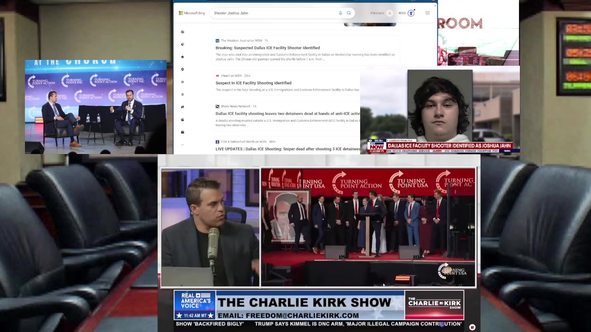Screen dimensions: 591x332
Task: Open the Francisco profile avatar icon
Action: (x=389, y=13)
